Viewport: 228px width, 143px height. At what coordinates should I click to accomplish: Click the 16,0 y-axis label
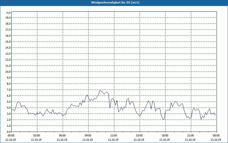[8, 35]
